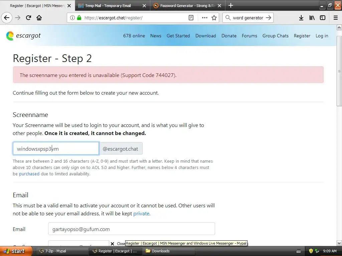Click the search magnifier icon
Screen dimensions: 342x256
point(228,18)
